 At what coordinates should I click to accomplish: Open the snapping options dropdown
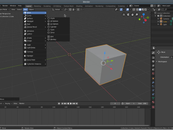point(74,9)
